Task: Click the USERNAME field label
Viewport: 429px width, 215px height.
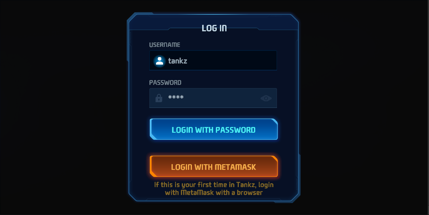Action: (x=164, y=45)
